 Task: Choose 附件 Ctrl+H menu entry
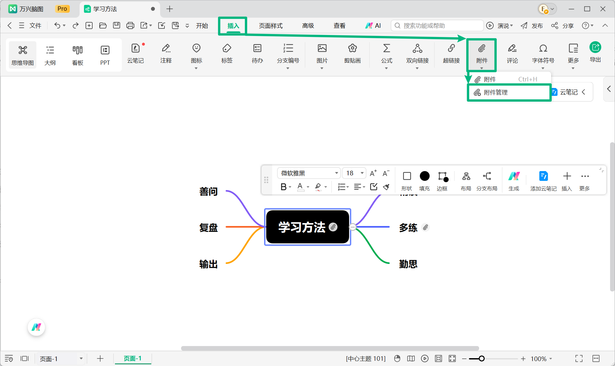pos(509,79)
